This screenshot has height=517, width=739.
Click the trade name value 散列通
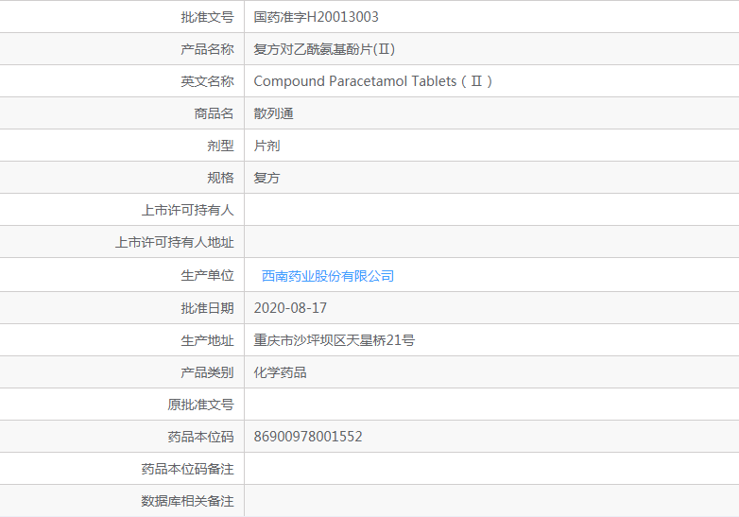tap(274, 113)
